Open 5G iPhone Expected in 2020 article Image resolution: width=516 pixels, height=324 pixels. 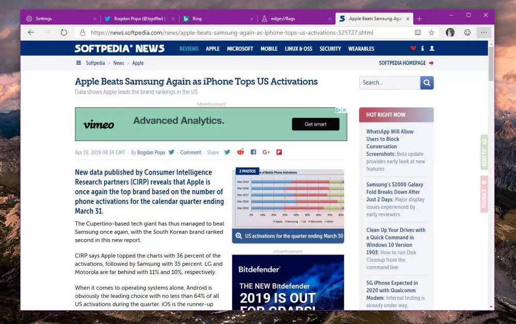(x=396, y=294)
